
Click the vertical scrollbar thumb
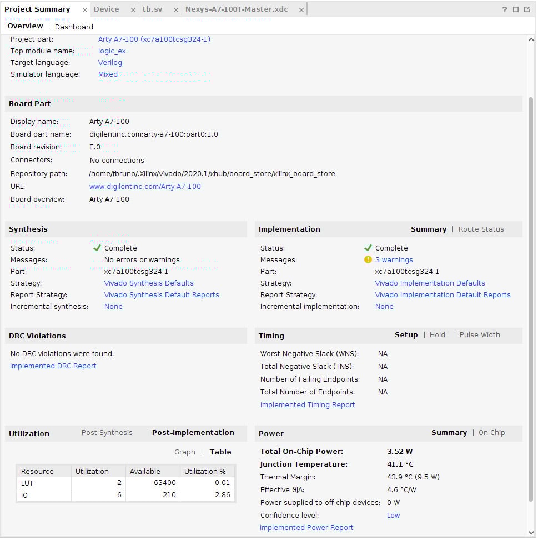531,299
